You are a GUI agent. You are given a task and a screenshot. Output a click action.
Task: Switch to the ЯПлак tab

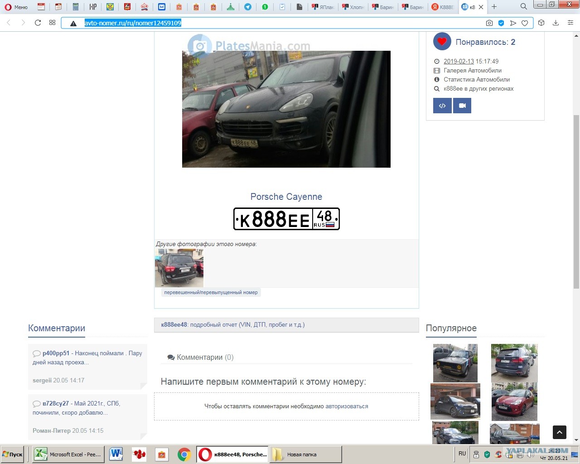[324, 7]
